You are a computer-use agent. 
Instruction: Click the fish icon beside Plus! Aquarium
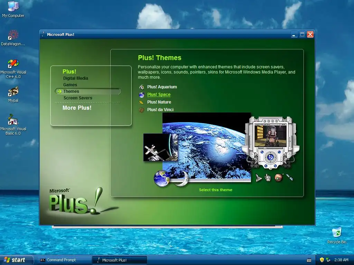141,87
